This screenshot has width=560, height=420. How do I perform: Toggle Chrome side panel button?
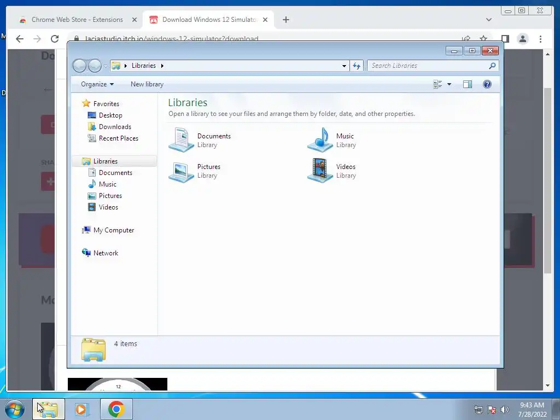click(x=505, y=39)
